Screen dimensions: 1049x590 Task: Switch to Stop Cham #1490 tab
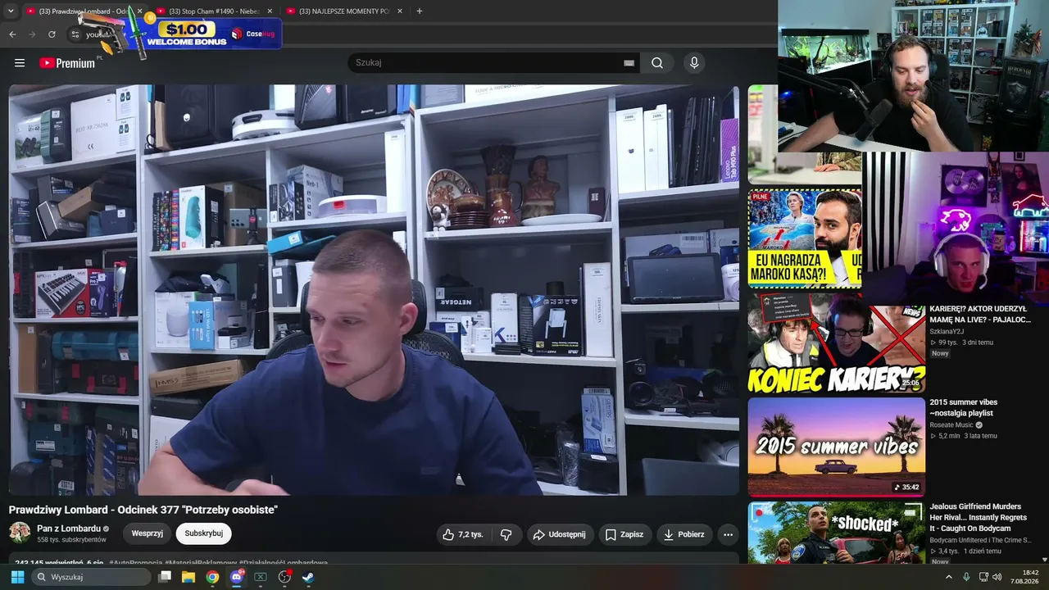(x=213, y=11)
